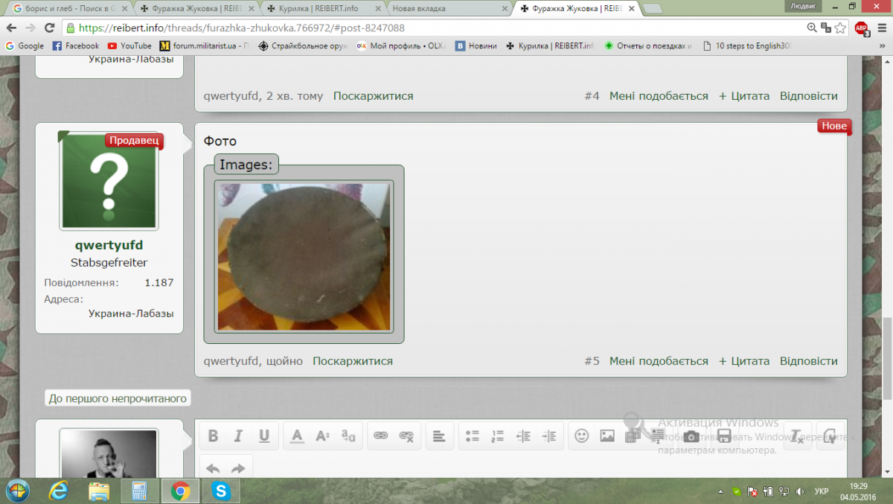Screen dimensions: 893x504
Task: Open the 'Мой профиль • OLX' bookmark
Action: click(401, 45)
